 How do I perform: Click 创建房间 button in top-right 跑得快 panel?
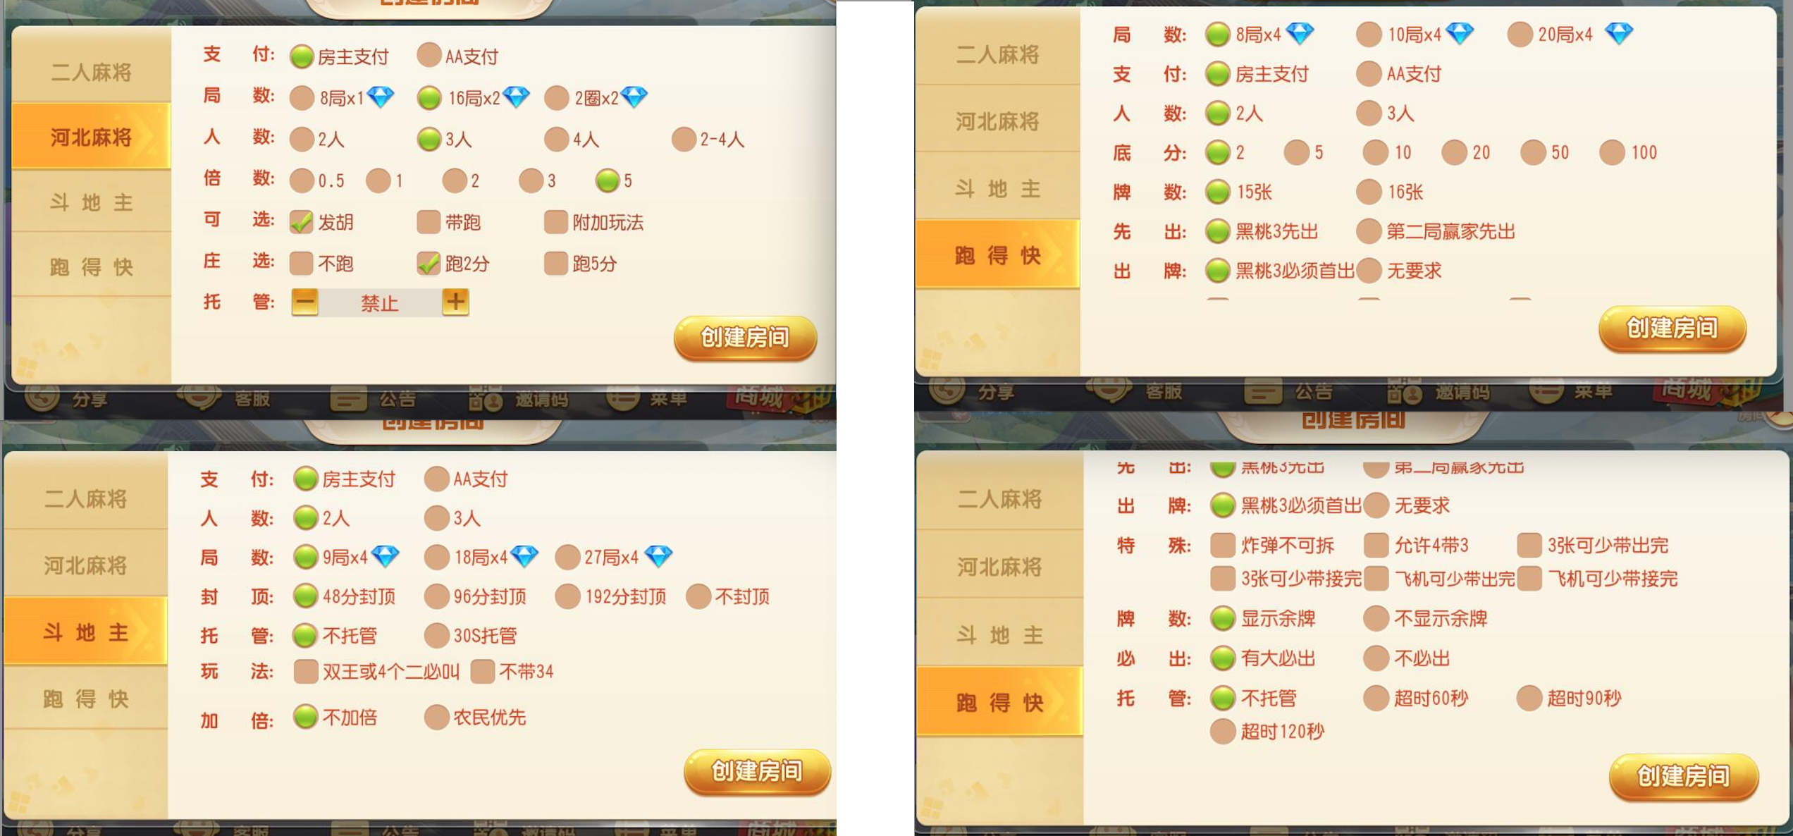tap(1672, 328)
